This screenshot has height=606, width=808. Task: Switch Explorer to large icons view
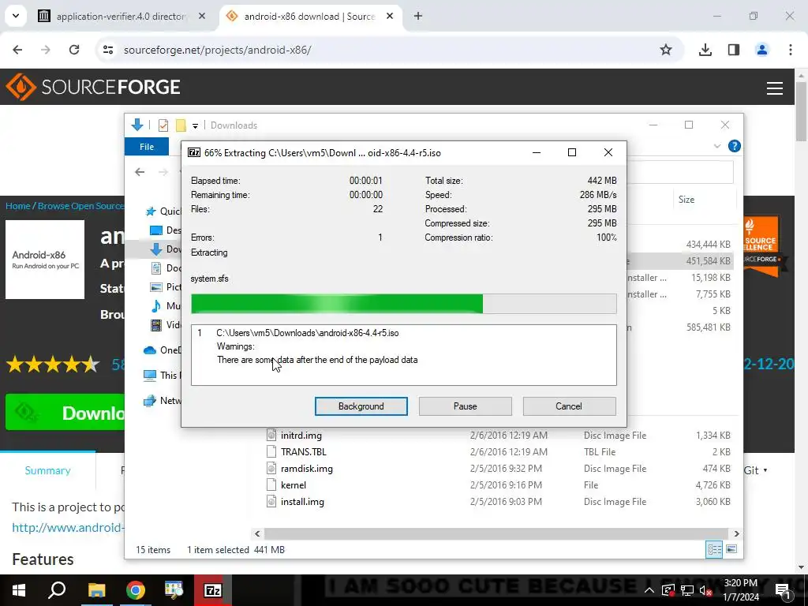pyautogui.click(x=731, y=549)
